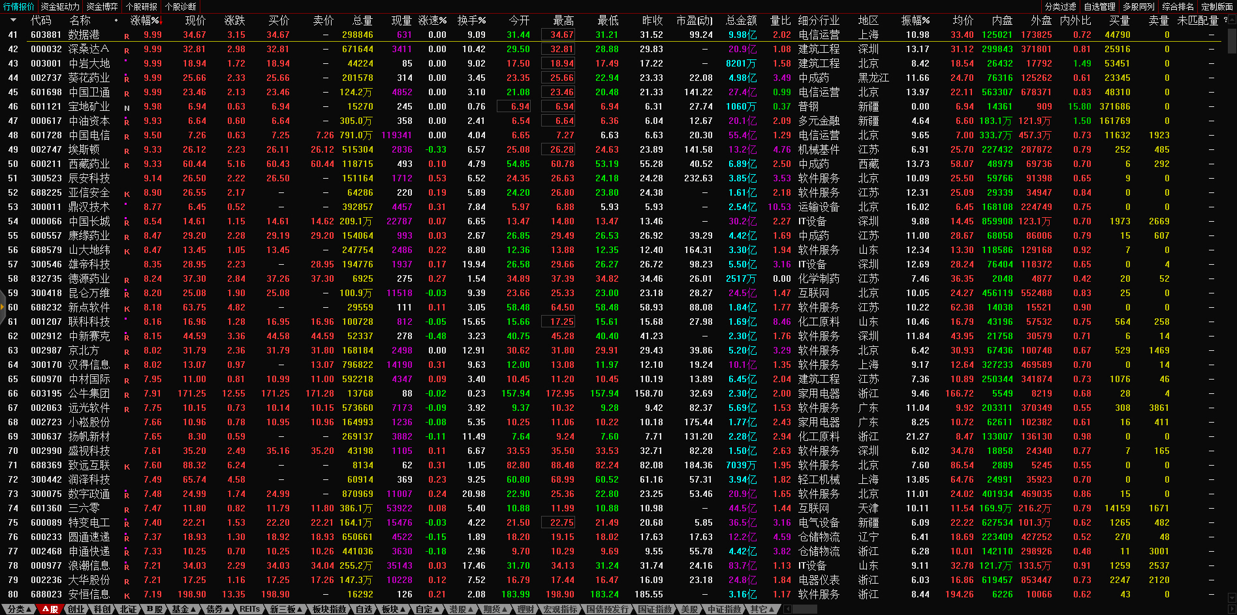The width and height of the screenshot is (1237, 615).
Task: Open the 新三板 tab dropdown list
Action: tap(286, 609)
